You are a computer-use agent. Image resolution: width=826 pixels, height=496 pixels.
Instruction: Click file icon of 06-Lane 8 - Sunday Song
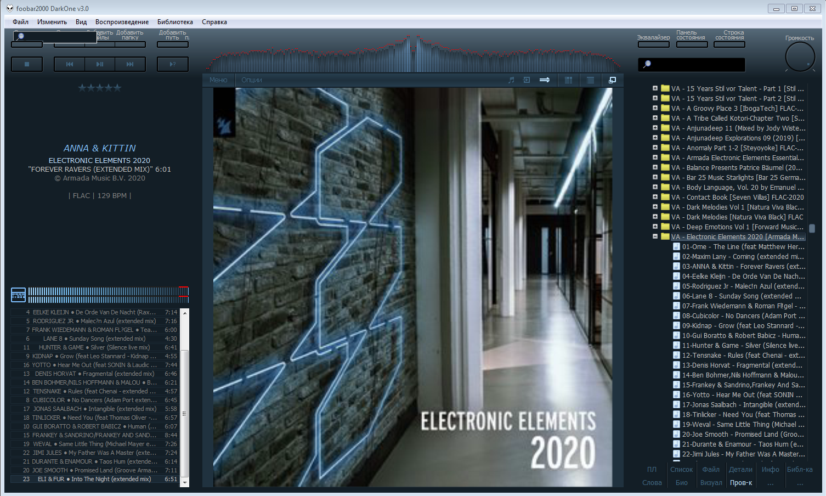click(676, 296)
